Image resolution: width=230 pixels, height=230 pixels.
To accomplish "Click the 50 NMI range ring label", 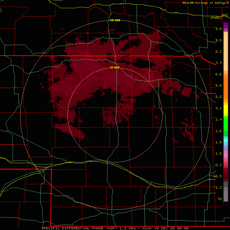I will 115,67.
